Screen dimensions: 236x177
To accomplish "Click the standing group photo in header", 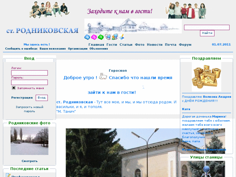I will tap(185, 10).
